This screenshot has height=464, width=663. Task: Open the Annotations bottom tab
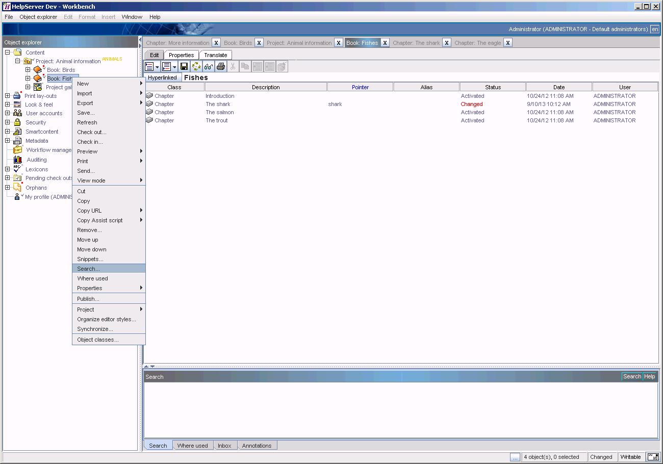click(x=257, y=445)
